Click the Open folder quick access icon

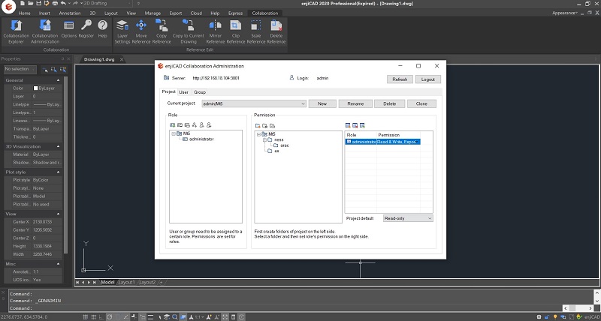31,3
